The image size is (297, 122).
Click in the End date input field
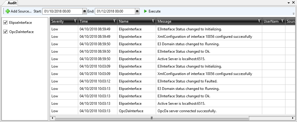pos(115,11)
